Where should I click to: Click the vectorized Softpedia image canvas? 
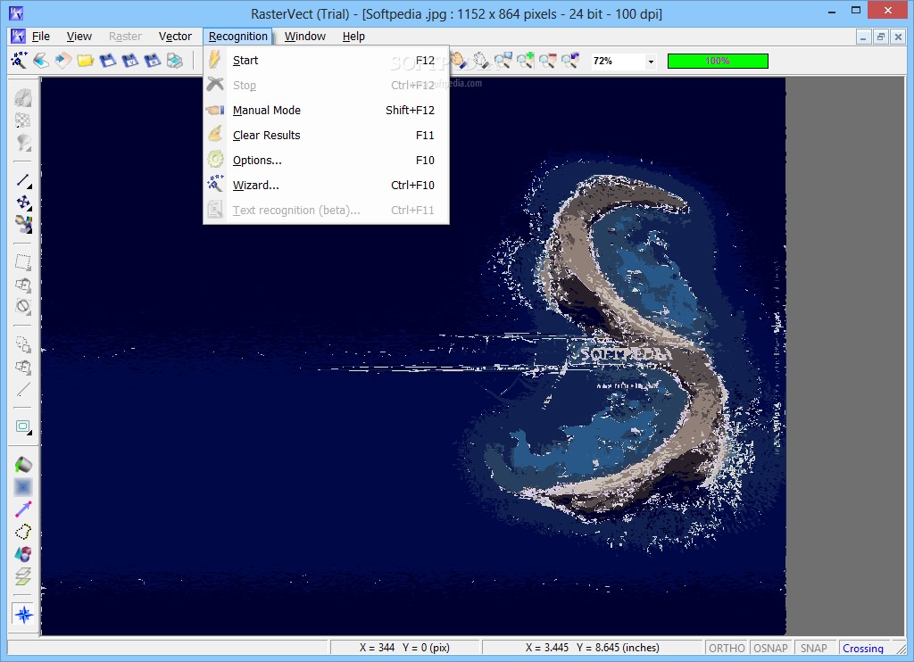click(413, 356)
